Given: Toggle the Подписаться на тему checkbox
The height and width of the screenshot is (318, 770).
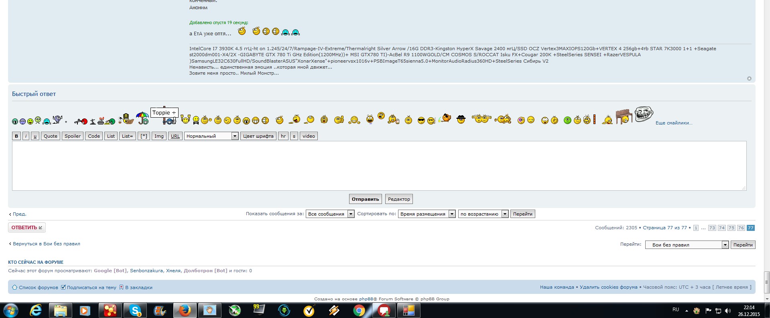Looking at the screenshot, I should pyautogui.click(x=63, y=287).
